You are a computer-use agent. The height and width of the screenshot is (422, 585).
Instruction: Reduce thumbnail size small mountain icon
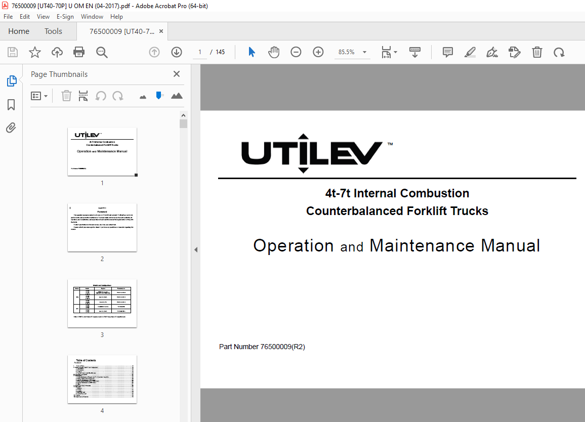[143, 97]
